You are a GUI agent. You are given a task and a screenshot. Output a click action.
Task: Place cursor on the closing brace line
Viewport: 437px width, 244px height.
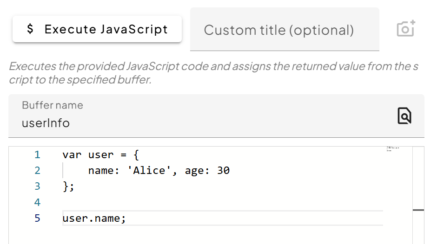point(68,186)
